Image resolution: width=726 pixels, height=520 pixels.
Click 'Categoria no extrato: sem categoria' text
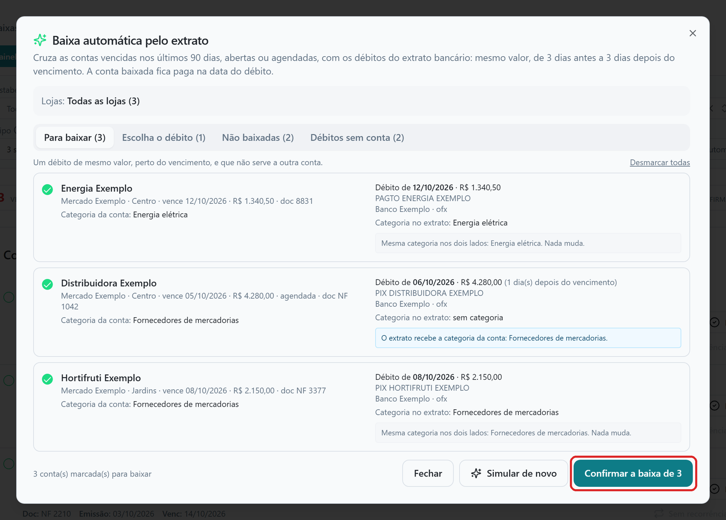point(439,318)
